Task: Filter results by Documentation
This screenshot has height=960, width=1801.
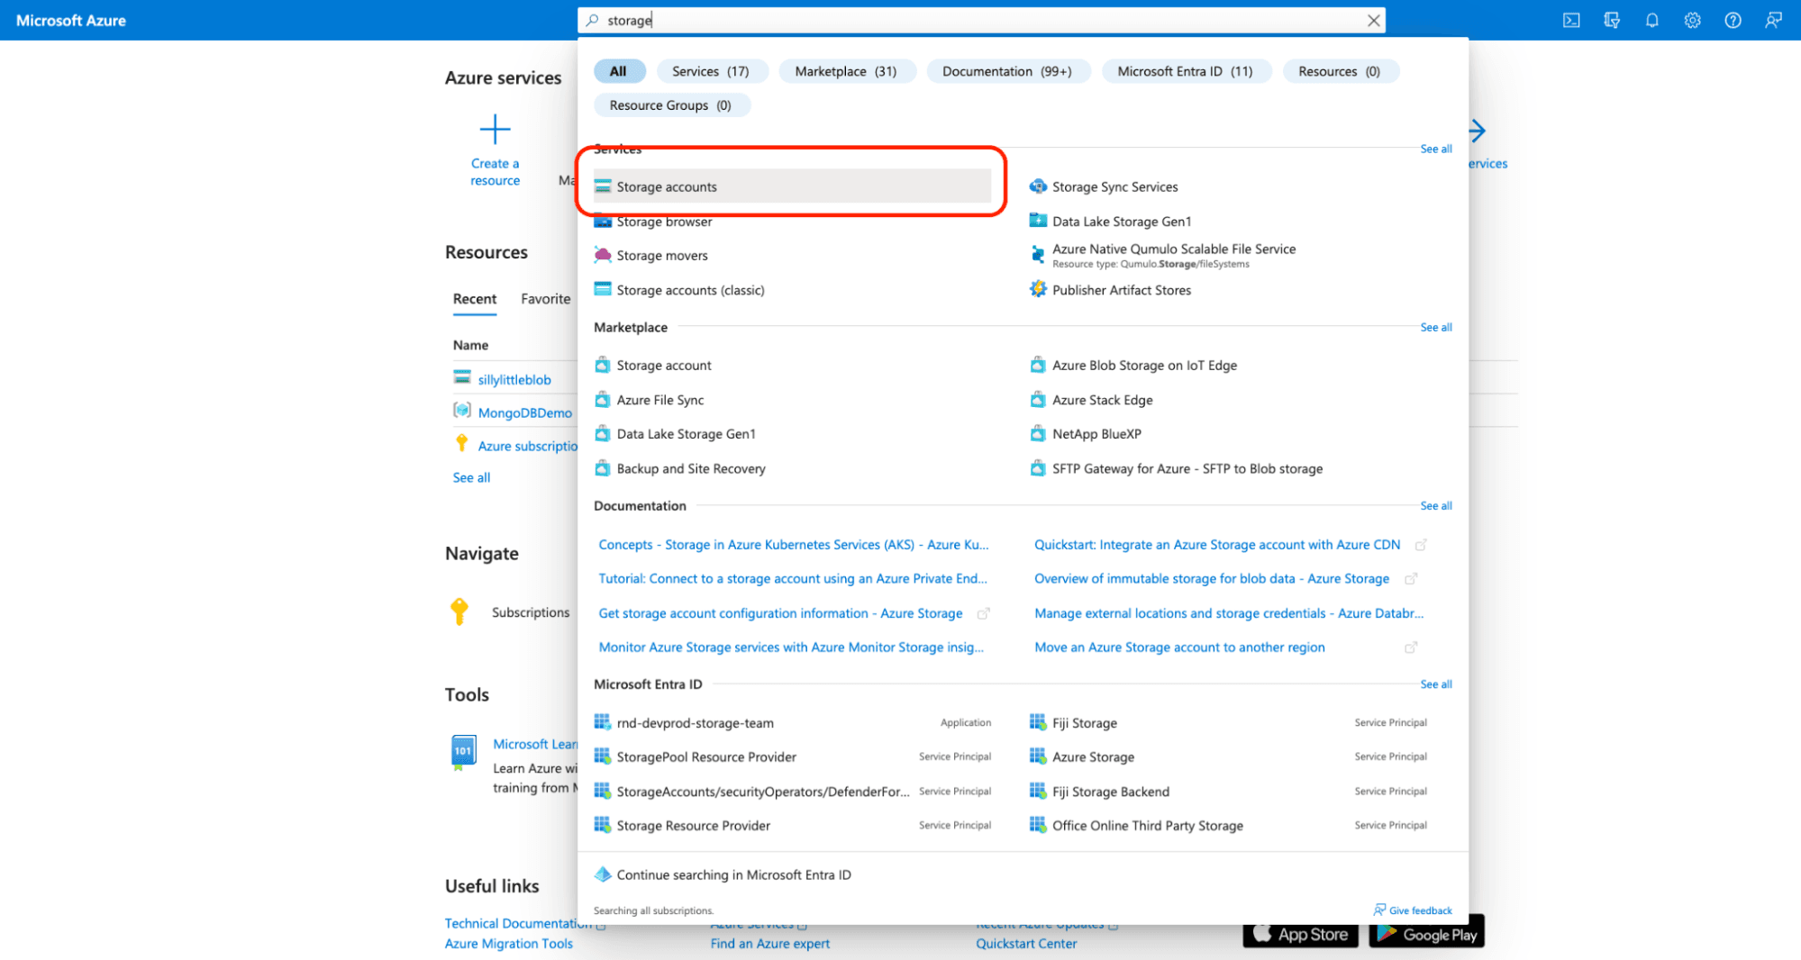Action: (1008, 71)
